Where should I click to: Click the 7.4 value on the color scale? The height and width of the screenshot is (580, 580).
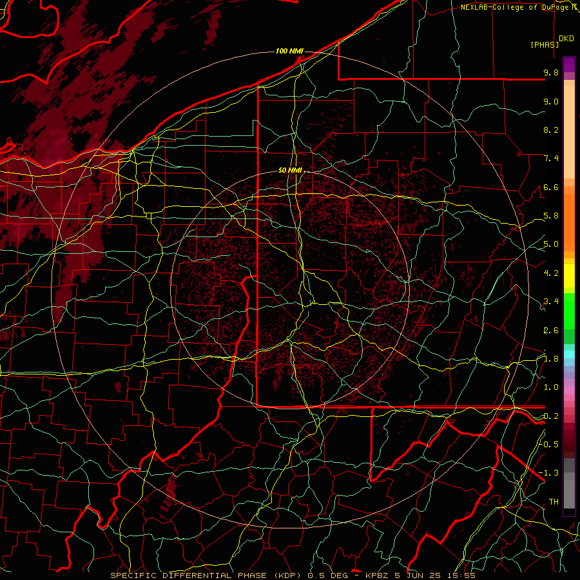(x=551, y=159)
